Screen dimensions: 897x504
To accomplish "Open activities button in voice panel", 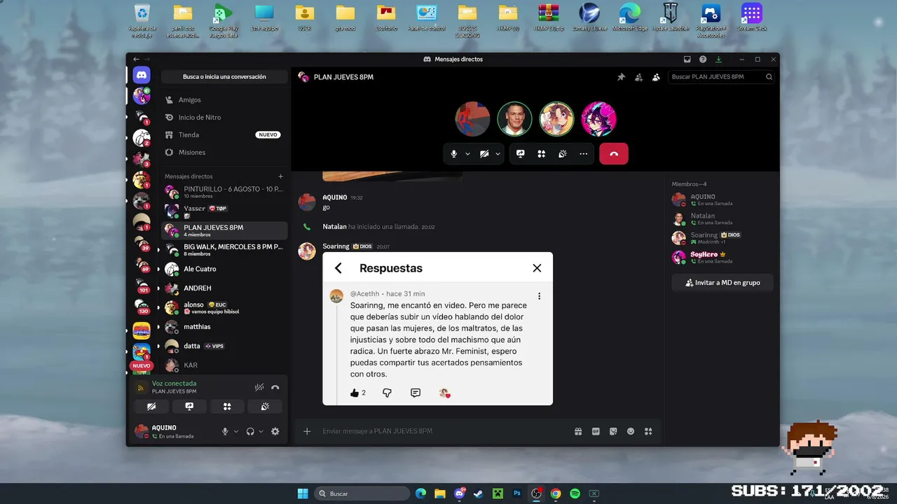I will click(x=227, y=406).
